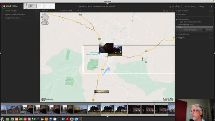Select the Lightning Ridge location
Screen dimensions: 215x121
[185, 25]
